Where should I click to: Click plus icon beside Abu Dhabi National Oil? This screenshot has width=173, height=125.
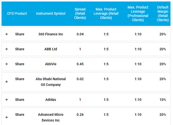(x=7, y=82)
